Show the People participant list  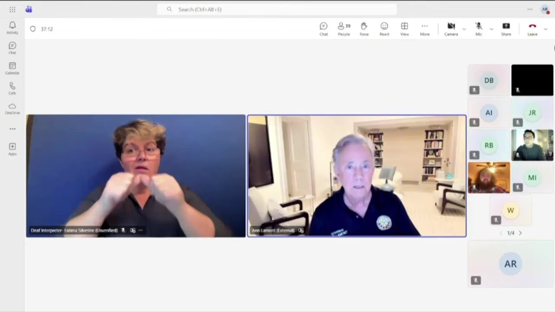[344, 29]
